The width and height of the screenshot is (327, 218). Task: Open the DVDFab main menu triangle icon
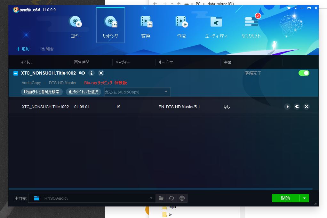(x=296, y=8)
